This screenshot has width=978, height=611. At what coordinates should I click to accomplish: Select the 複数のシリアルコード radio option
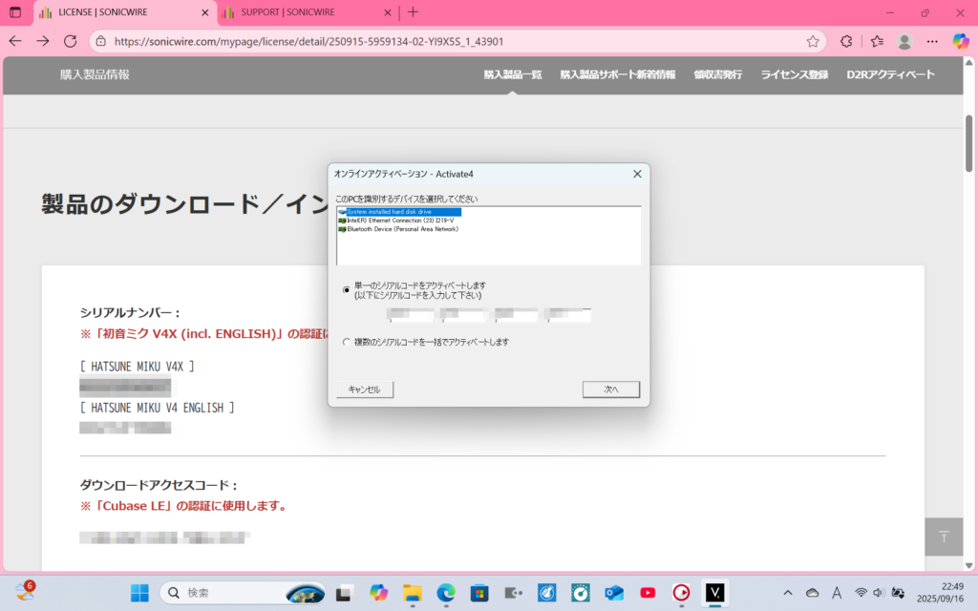pyautogui.click(x=346, y=342)
